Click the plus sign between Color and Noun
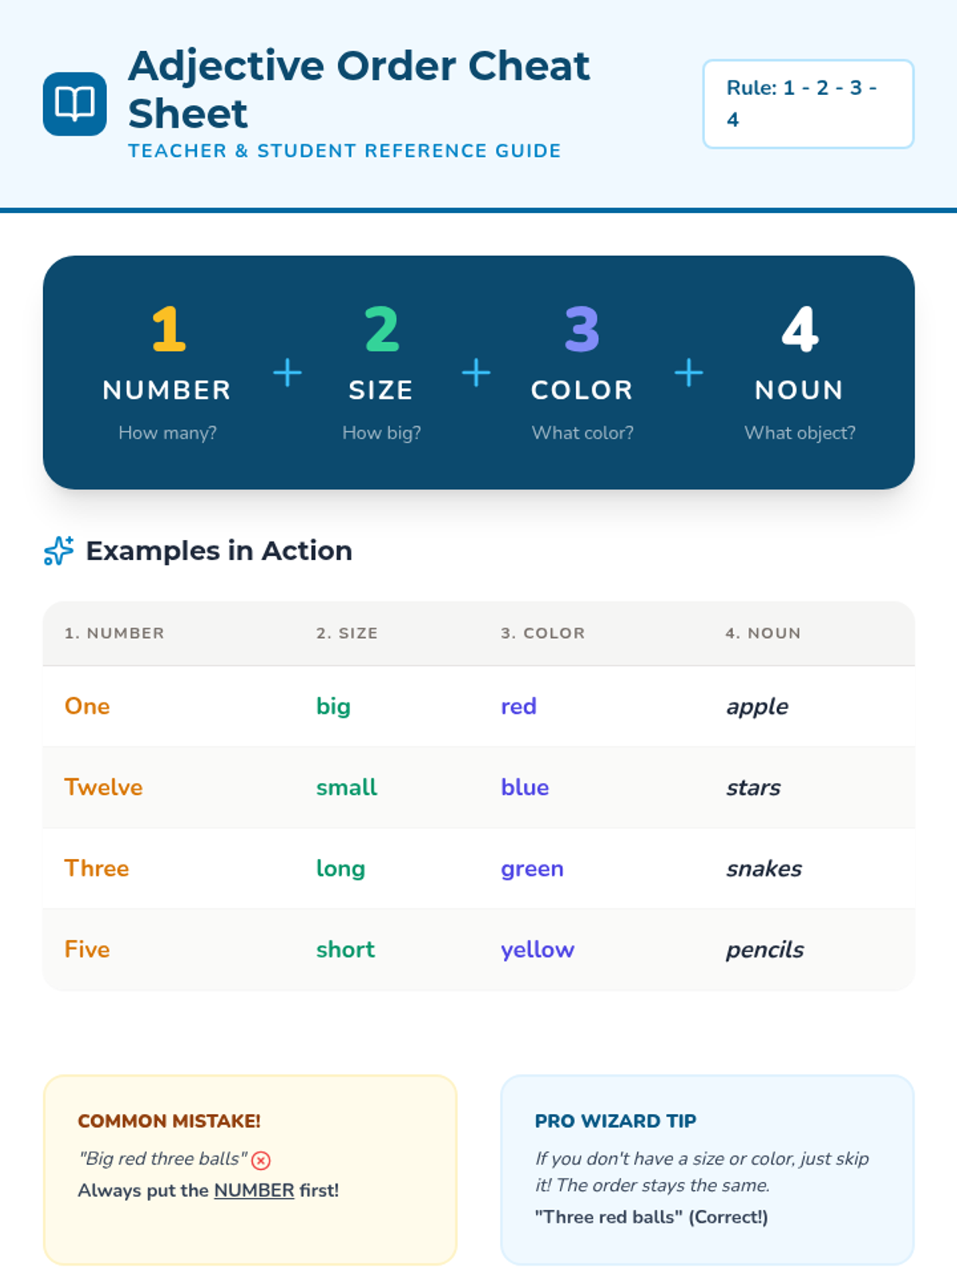Image resolution: width=957 pixels, height=1276 pixels. tap(689, 372)
